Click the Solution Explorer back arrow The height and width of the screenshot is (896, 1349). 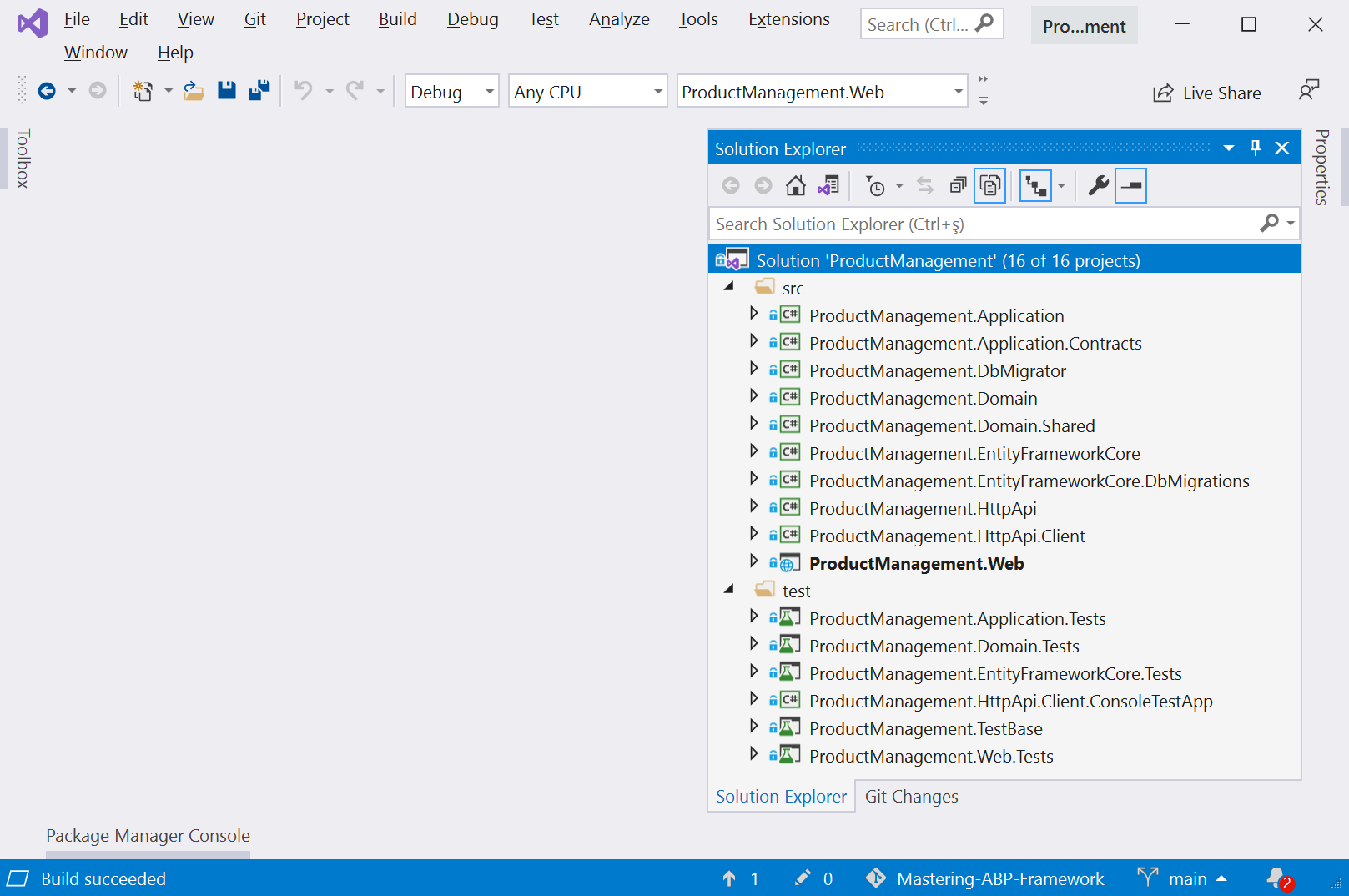click(x=731, y=185)
